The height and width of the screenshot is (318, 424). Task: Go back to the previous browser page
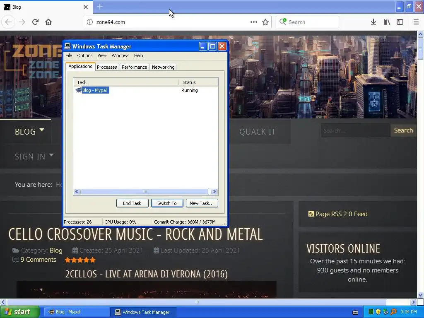[8, 22]
